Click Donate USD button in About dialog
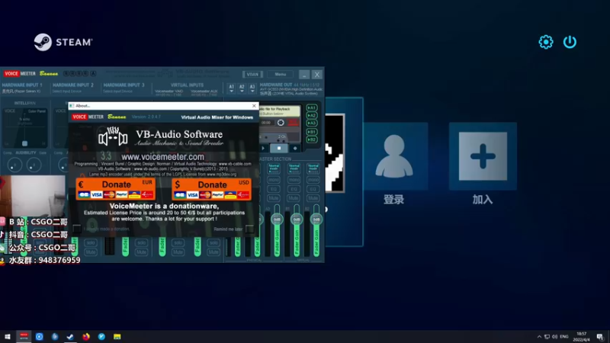 tap(211, 189)
